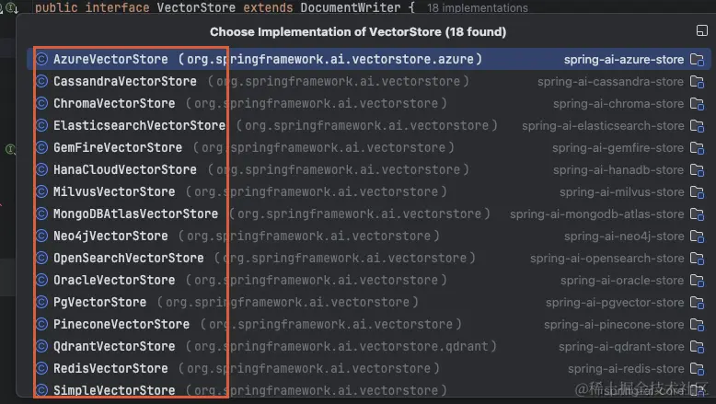Select the HanaCloudVectorStore entry

point(369,169)
